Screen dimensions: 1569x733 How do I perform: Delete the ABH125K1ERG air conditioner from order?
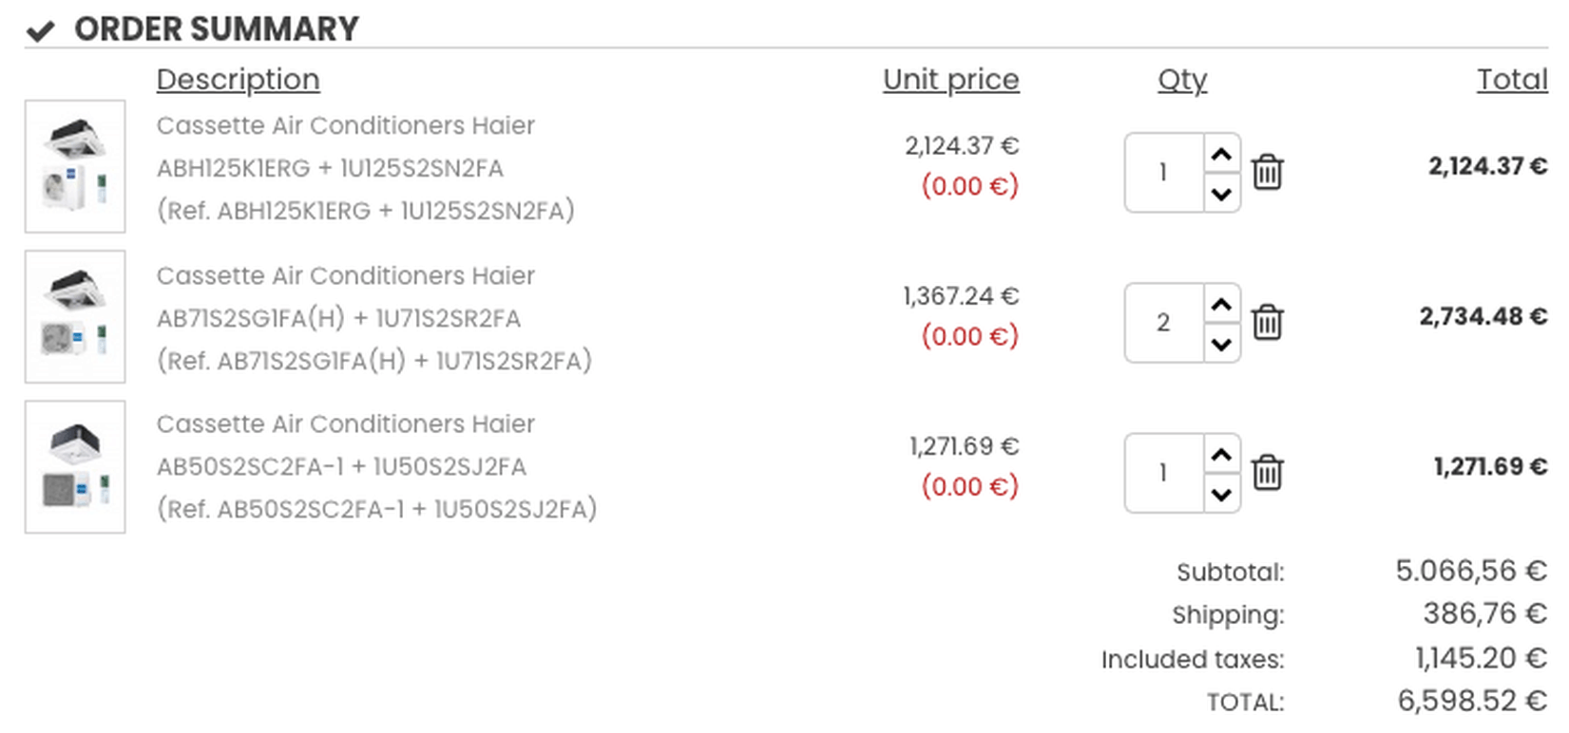click(x=1267, y=172)
